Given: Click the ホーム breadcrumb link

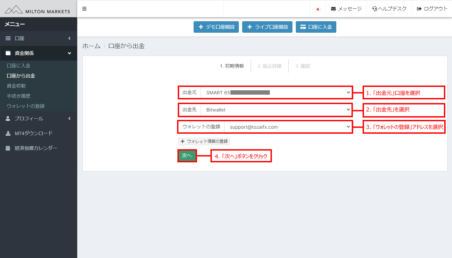Looking at the screenshot, I should 91,46.
